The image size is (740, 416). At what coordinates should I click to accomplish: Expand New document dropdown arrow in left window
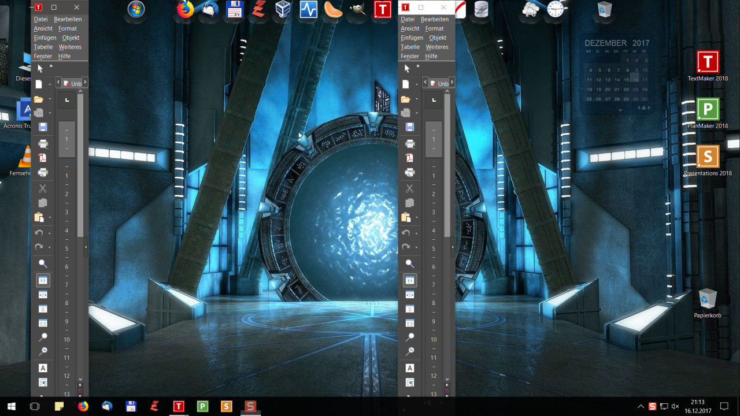50,85
